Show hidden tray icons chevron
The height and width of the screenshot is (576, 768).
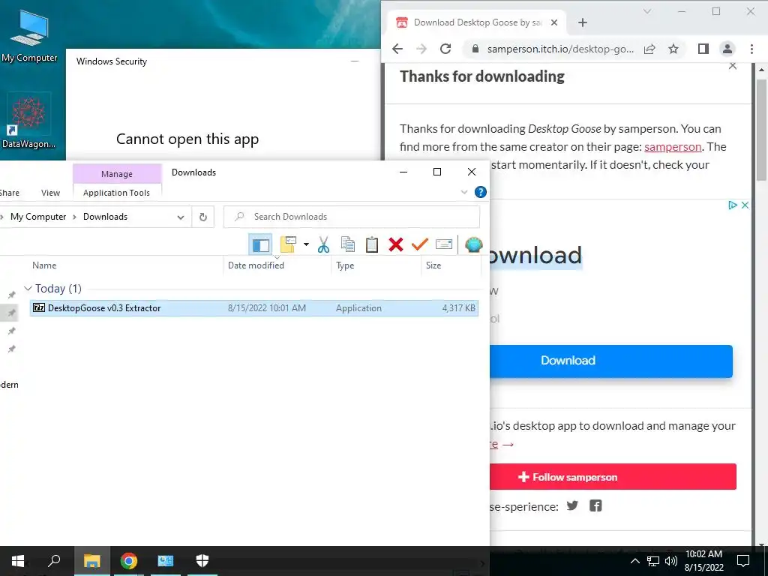[634, 561]
